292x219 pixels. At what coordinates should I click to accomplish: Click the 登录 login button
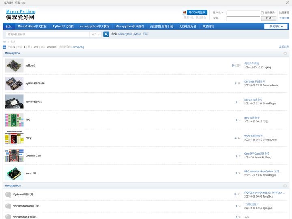point(268,18)
